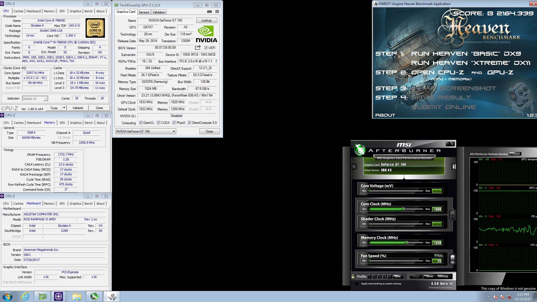This screenshot has width=537, height=302.
Task: Click the Memory Clock slider handle
Action: click(x=407, y=243)
